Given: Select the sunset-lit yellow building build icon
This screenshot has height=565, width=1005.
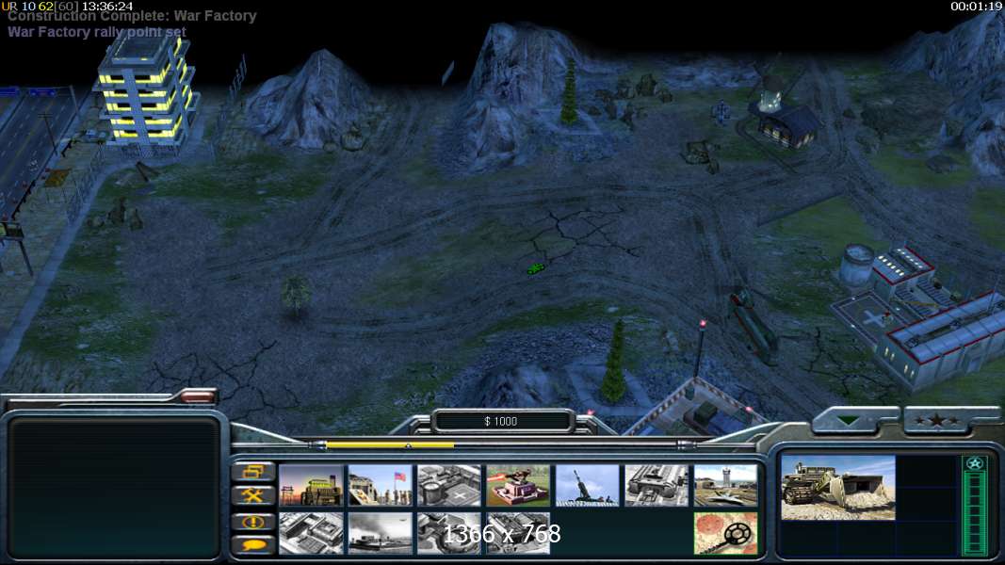Looking at the screenshot, I should coord(312,486).
